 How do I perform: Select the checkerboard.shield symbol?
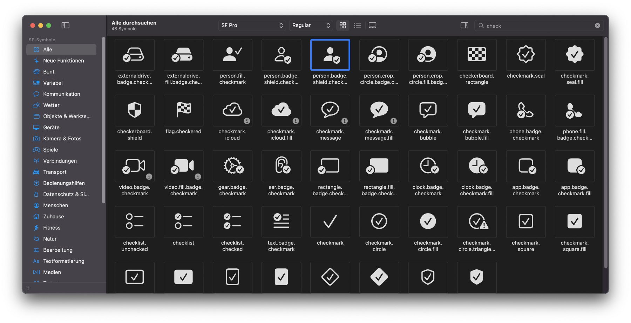click(135, 111)
